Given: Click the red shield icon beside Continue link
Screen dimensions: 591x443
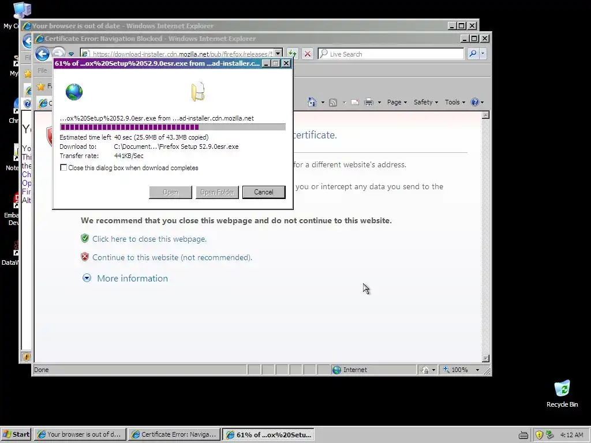Looking at the screenshot, I should click(85, 257).
